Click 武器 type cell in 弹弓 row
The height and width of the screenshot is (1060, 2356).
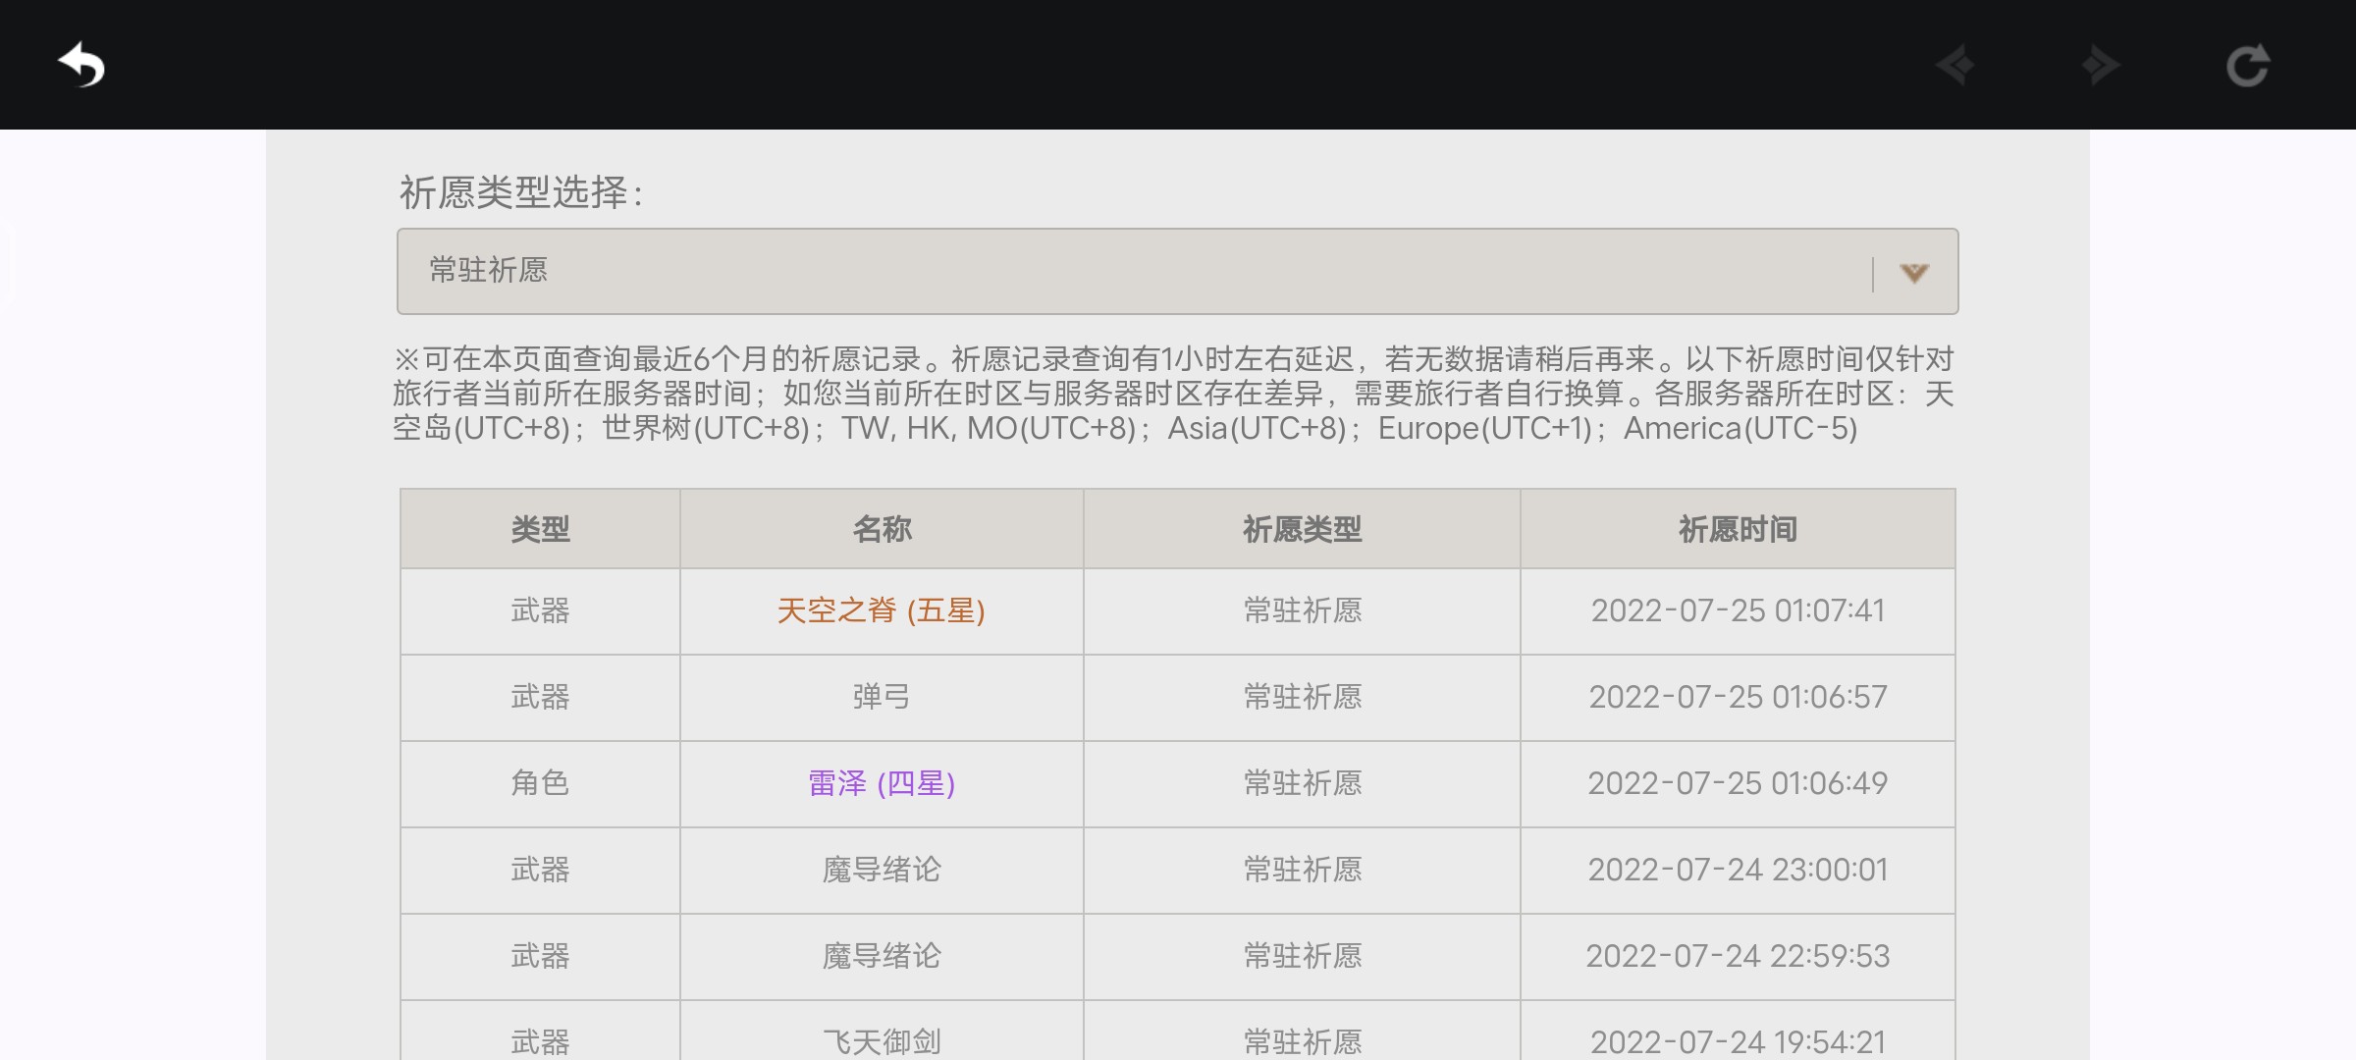[x=540, y=697]
